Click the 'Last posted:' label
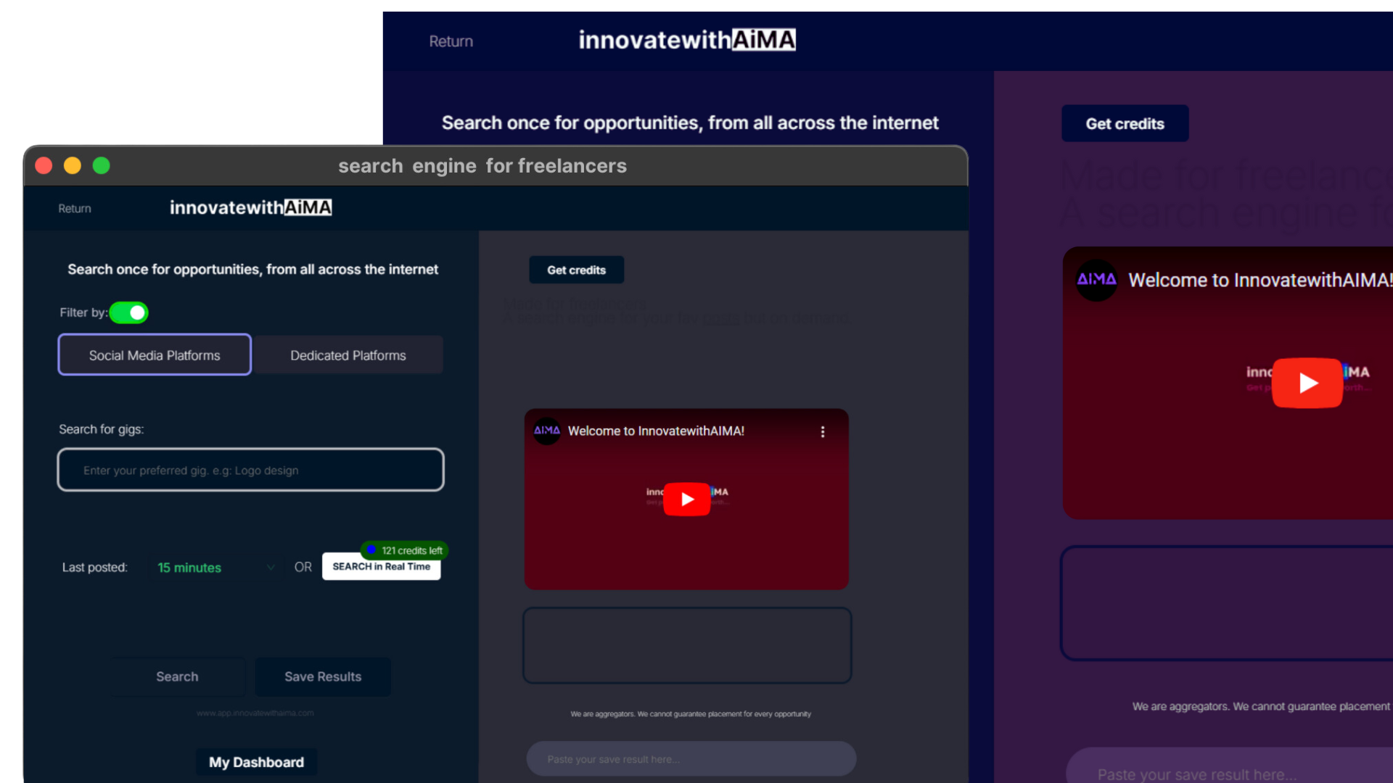1393x783 pixels. (x=94, y=567)
